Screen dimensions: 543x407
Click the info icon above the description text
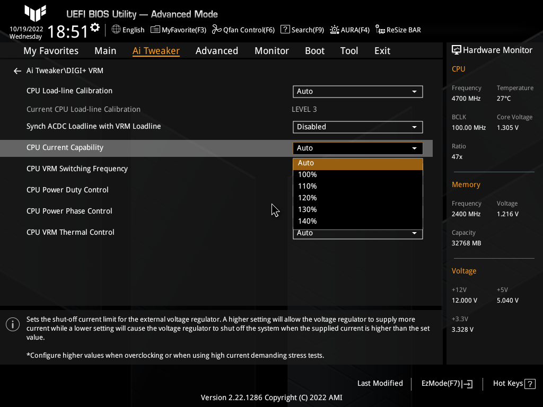12,324
